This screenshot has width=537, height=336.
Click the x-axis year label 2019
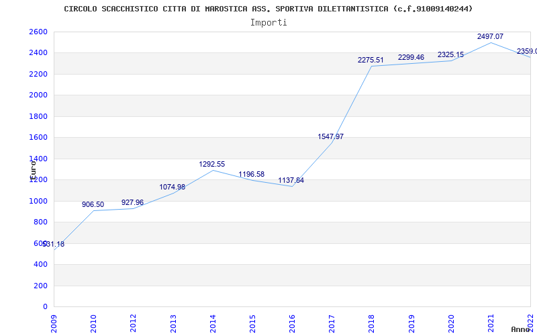tap(411, 324)
